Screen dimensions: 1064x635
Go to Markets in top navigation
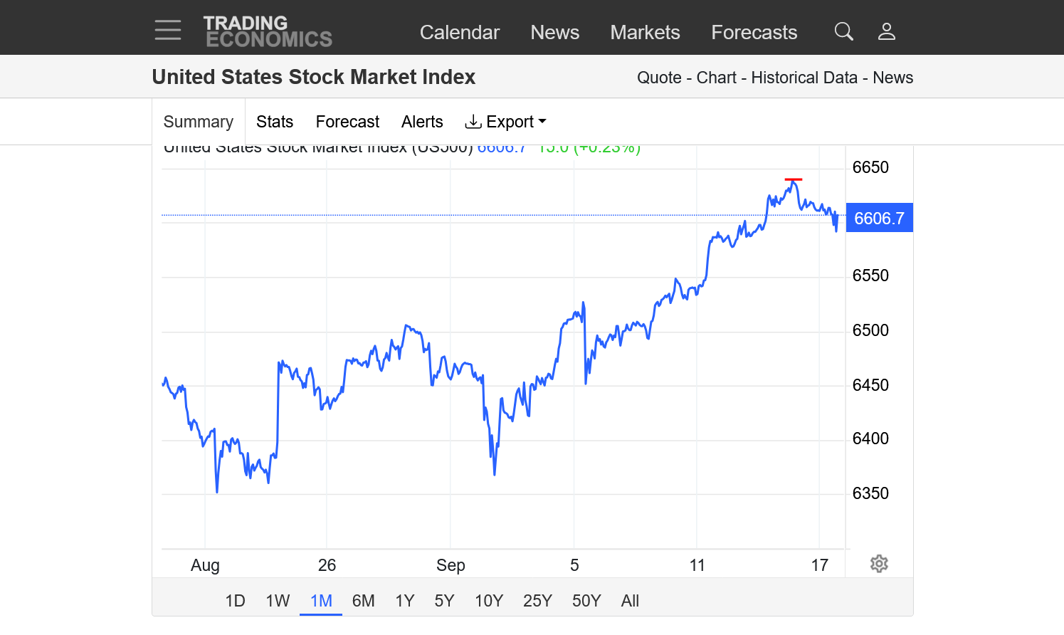click(645, 32)
